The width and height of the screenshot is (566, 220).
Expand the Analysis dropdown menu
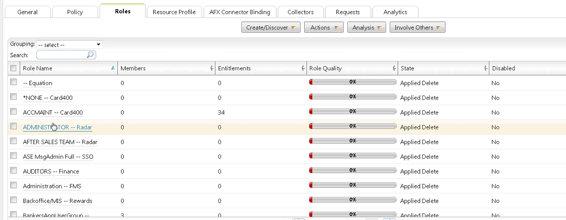click(x=366, y=28)
